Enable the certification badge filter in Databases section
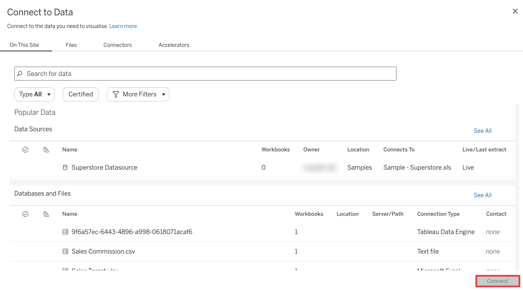This screenshot has height=290, width=523. [25, 214]
